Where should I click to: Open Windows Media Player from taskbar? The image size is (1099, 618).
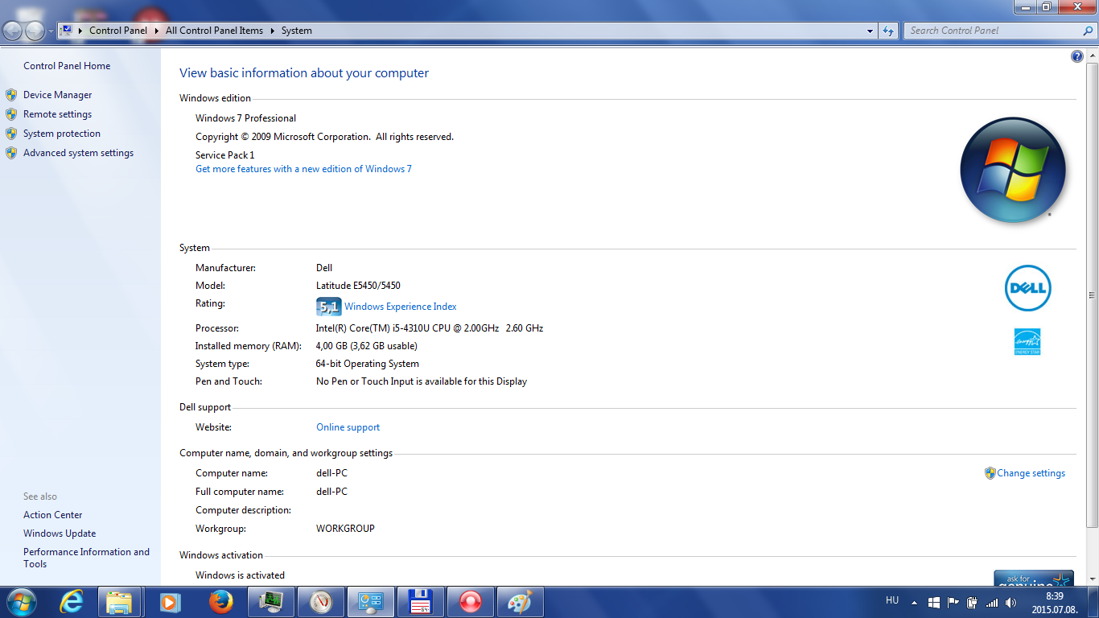169,601
